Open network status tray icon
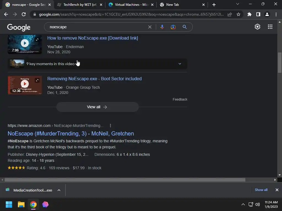The image size is (282, 211). click(x=251, y=204)
